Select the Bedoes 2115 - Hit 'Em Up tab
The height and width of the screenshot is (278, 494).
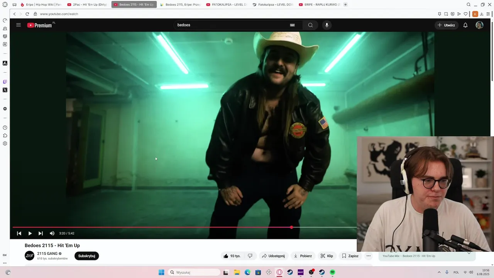pos(134,5)
